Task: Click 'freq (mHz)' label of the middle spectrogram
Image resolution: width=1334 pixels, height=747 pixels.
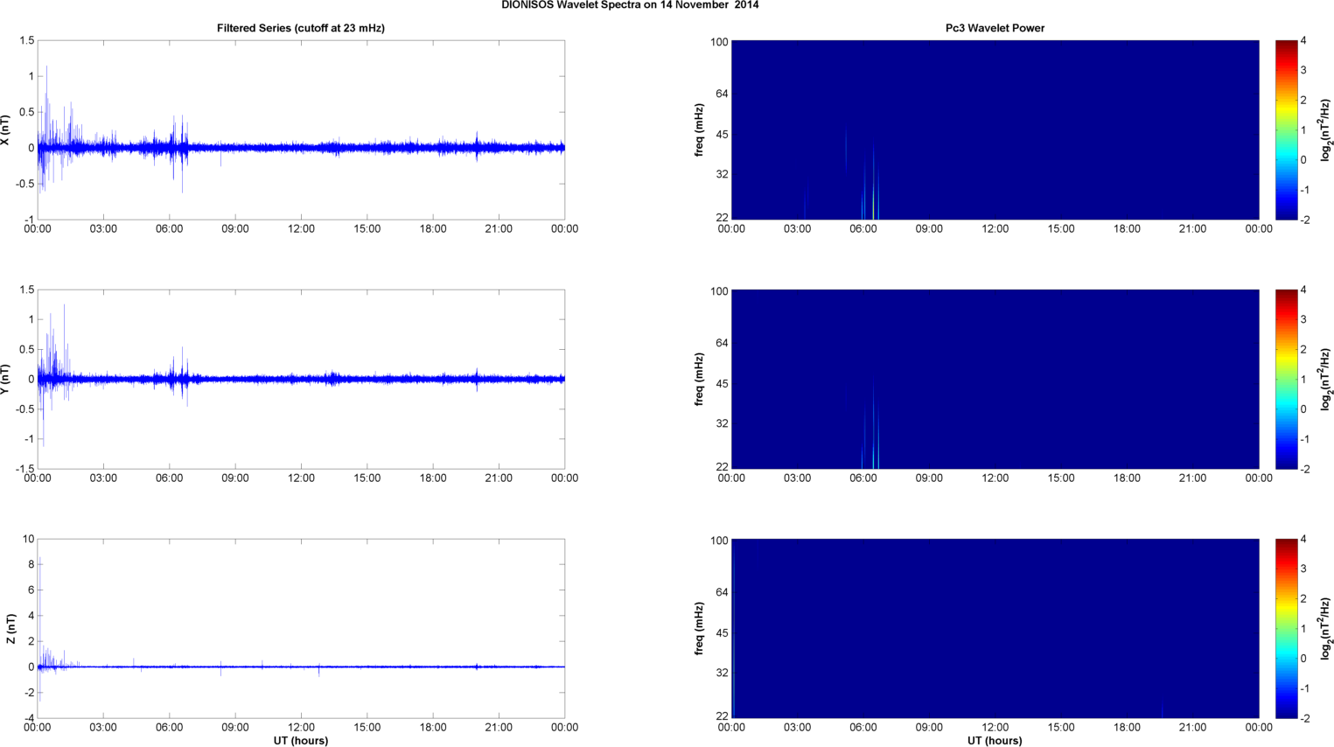Action: 700,379
